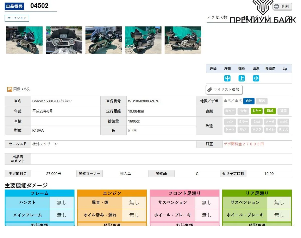Open the first motorcycle front-view thumbnail
This screenshot has width=301, height=238.
click(24, 40)
